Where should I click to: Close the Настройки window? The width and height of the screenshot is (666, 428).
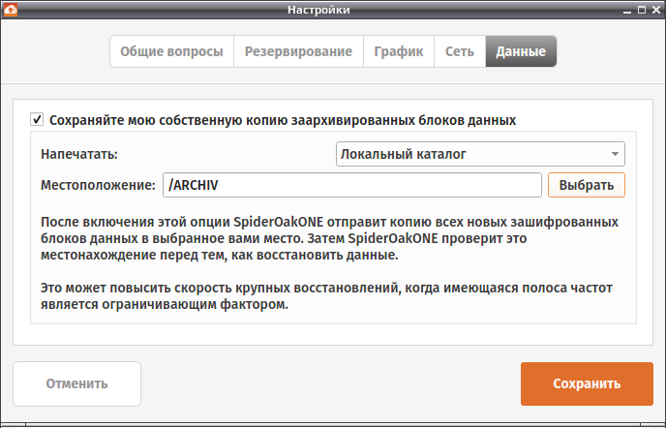tap(656, 10)
